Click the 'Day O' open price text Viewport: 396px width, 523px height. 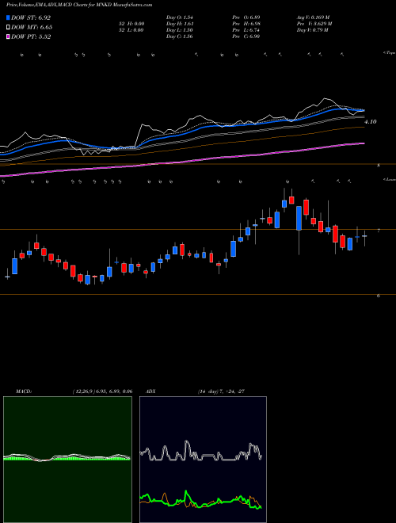[x=179, y=17]
